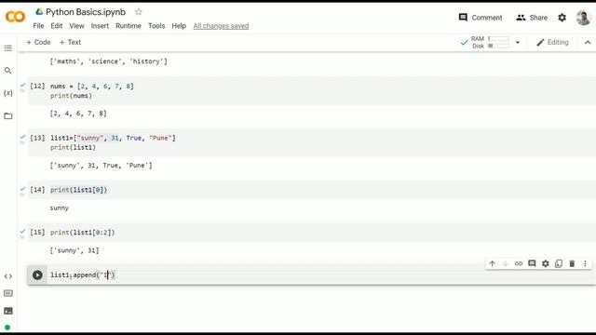The height and width of the screenshot is (335, 596).
Task: Add a comment to the cell
Action: 532,263
